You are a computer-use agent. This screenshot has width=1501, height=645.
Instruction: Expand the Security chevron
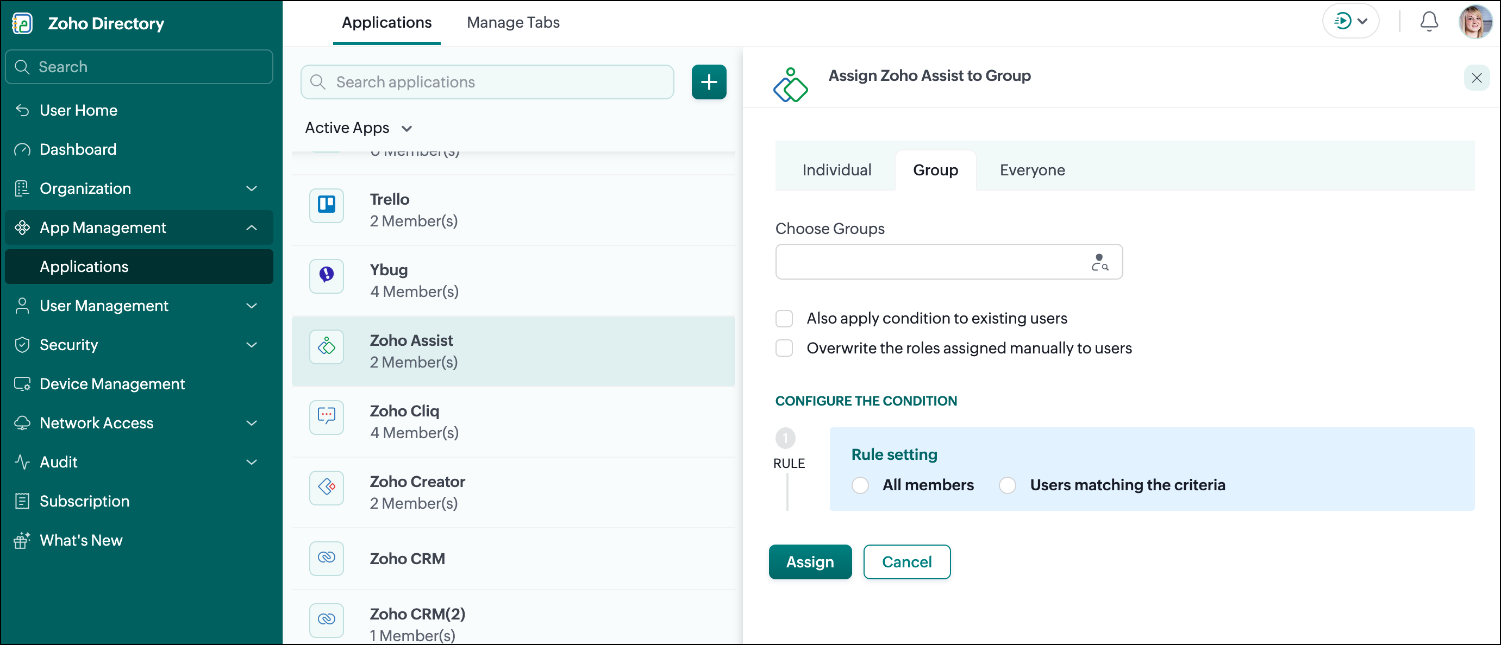[x=252, y=345]
